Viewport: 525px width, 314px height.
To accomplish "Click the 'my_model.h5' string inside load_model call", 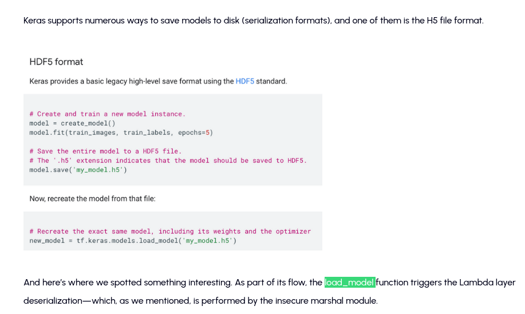I will pyautogui.click(x=207, y=241).
